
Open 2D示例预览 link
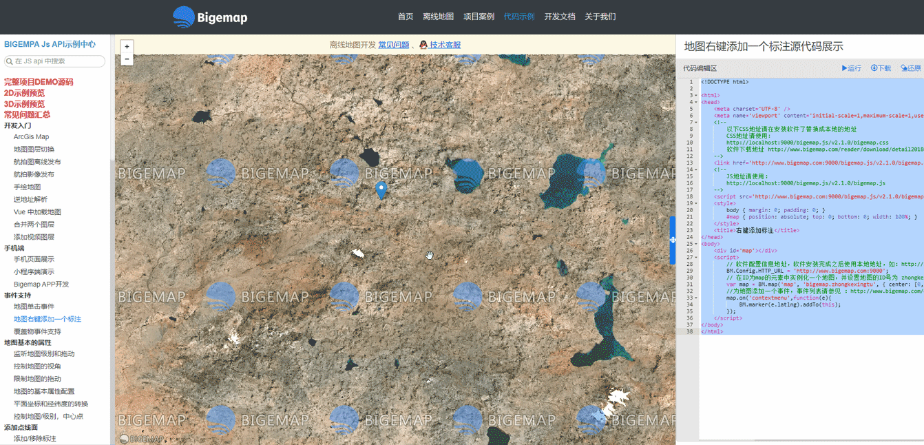[x=24, y=93]
